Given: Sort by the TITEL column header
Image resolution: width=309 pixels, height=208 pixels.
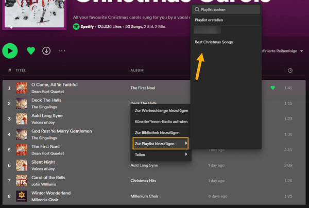Looking at the screenshot, I should [x=21, y=71].
